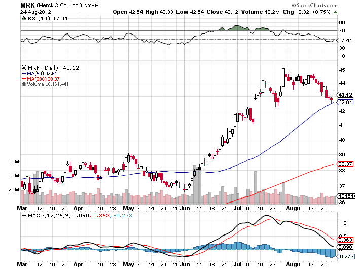Click the 'Apr' label on price chart axis
355x269 pixels.
[x=78, y=208]
